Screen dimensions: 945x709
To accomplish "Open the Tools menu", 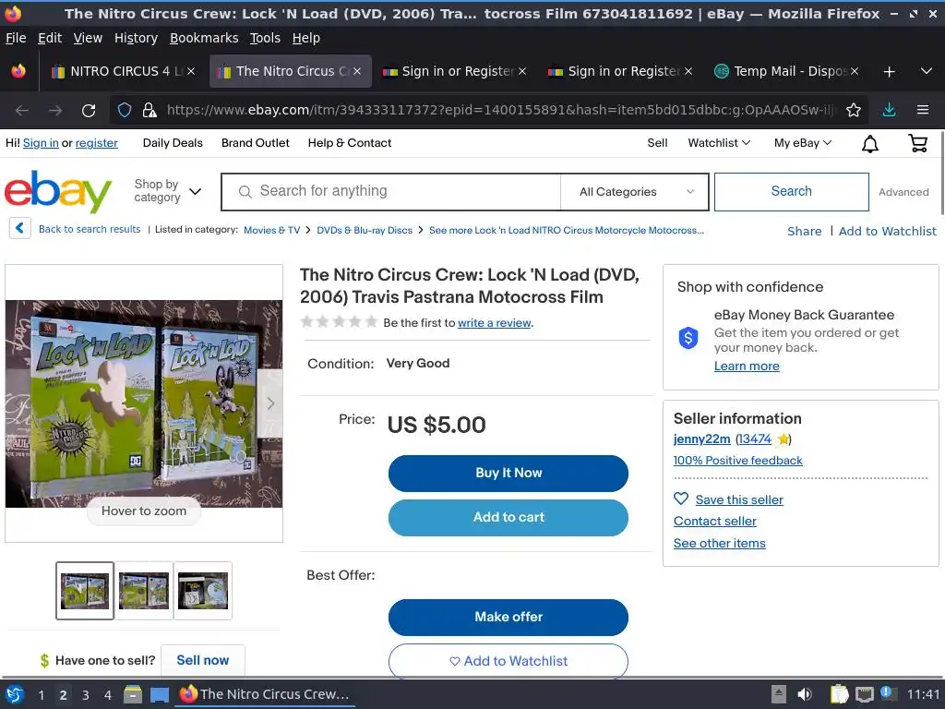I will 265,38.
